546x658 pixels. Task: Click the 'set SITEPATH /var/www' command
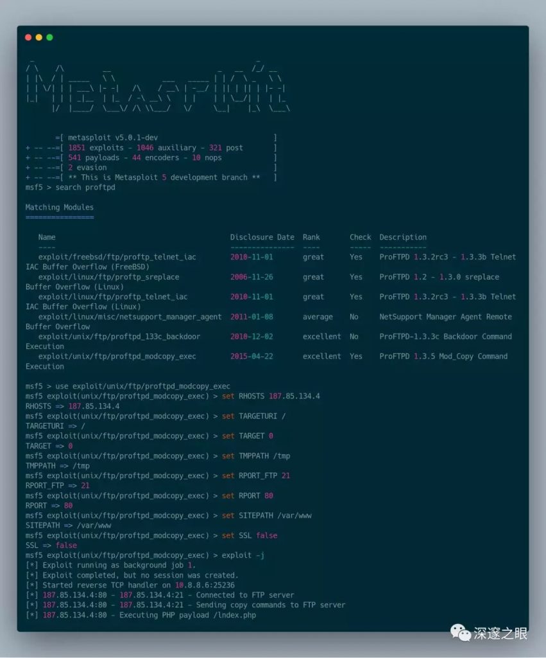266,516
